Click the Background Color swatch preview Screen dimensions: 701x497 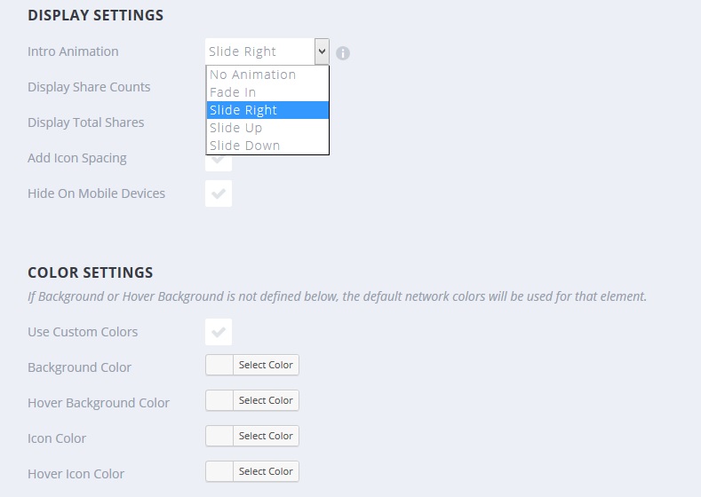point(219,365)
